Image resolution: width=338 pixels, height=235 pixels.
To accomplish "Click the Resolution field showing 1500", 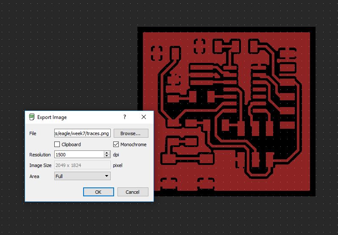I will click(x=79, y=154).
